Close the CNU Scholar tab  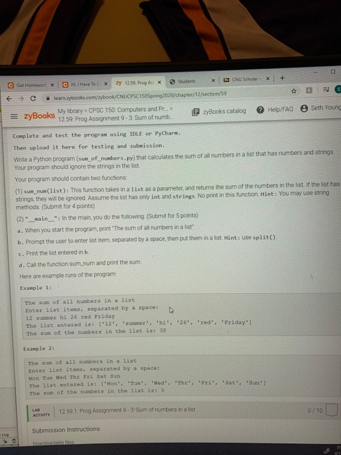click(x=268, y=79)
